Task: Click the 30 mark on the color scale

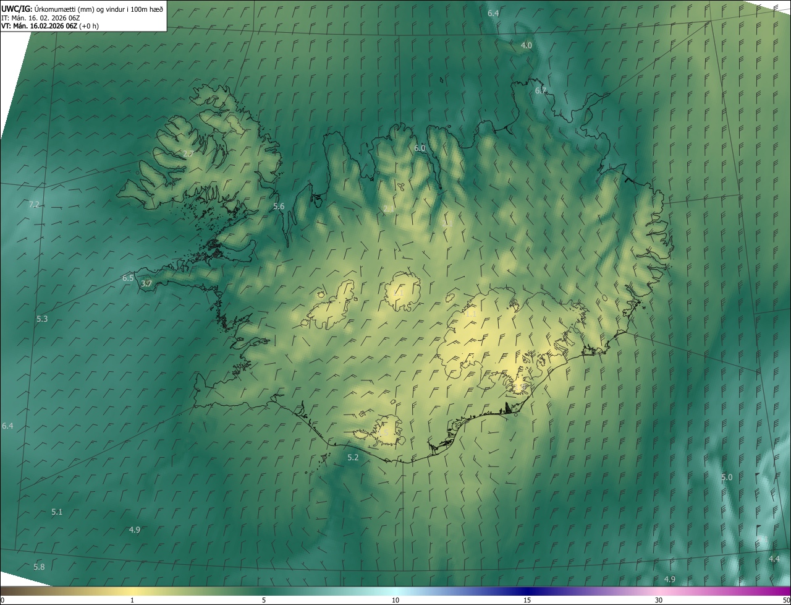Action: tap(659, 600)
